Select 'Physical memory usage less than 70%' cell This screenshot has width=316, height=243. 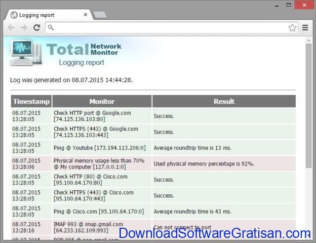pos(102,164)
